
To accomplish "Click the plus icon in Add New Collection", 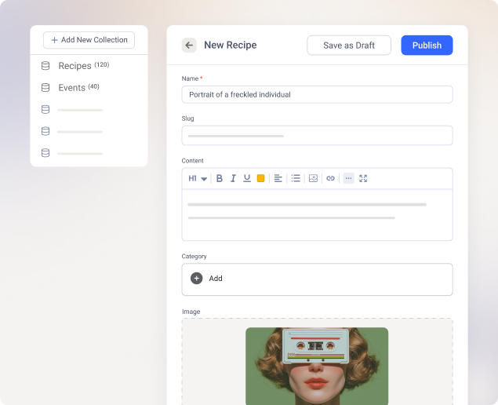I will [x=54, y=40].
